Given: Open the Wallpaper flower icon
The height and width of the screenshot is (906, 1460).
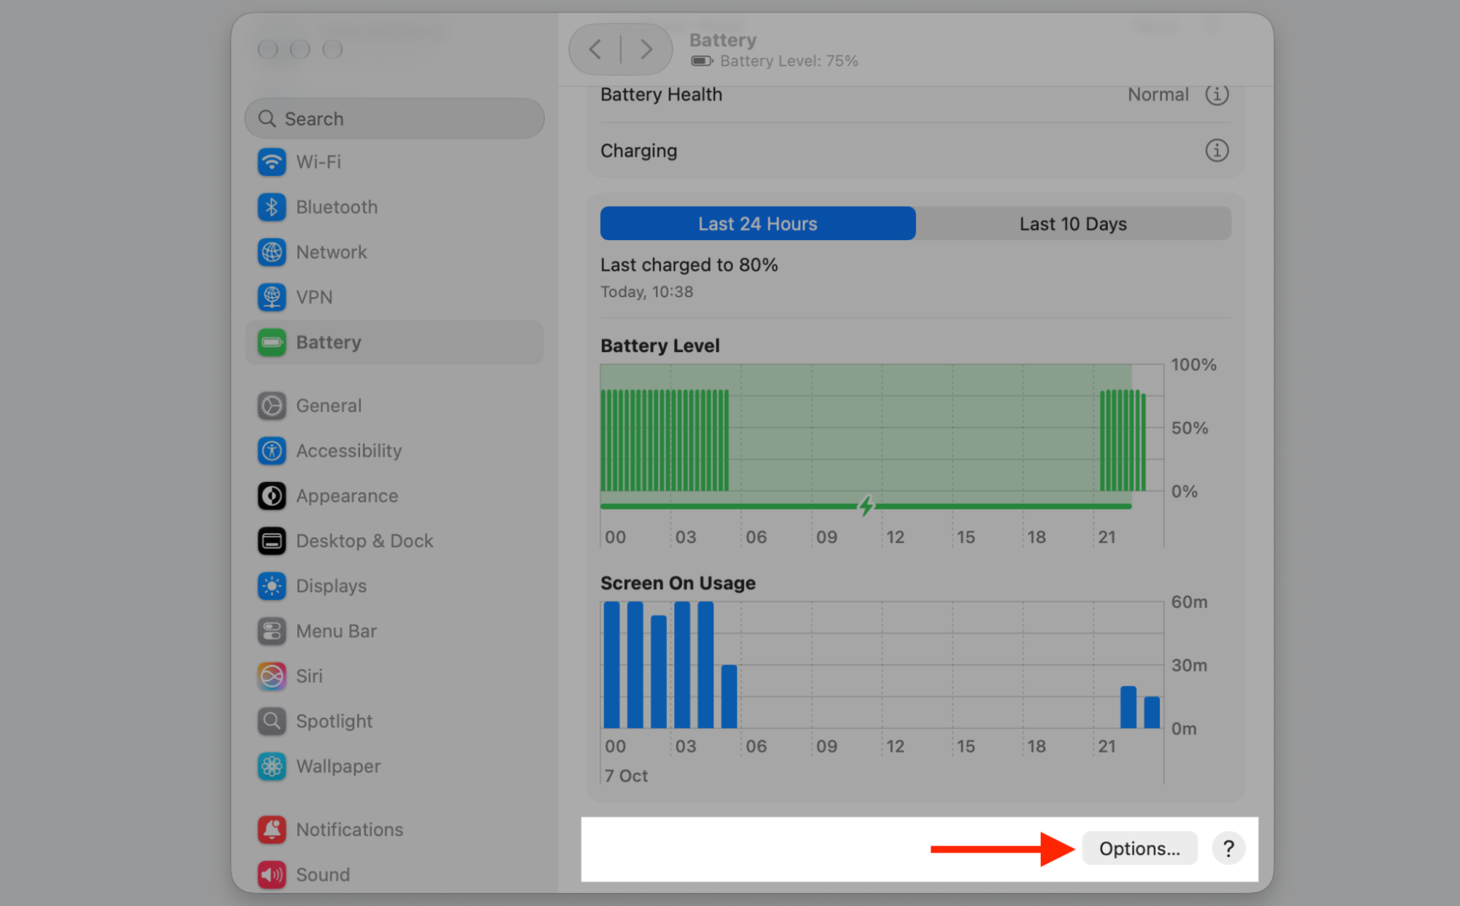Looking at the screenshot, I should point(272,767).
